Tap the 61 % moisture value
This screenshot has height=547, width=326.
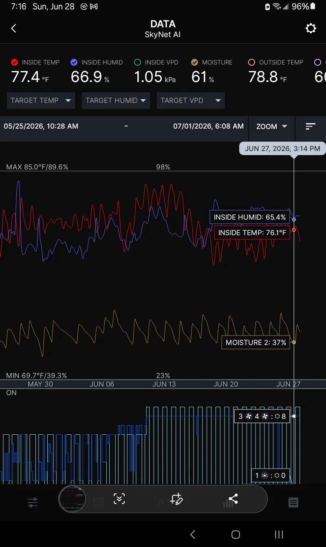203,77
